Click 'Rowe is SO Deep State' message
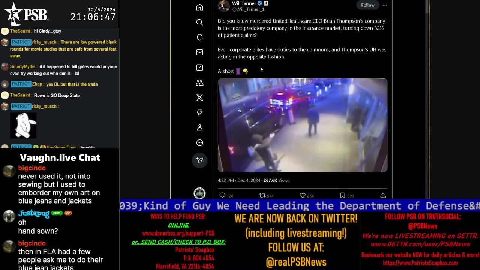The height and width of the screenshot is (270, 480). (x=57, y=95)
